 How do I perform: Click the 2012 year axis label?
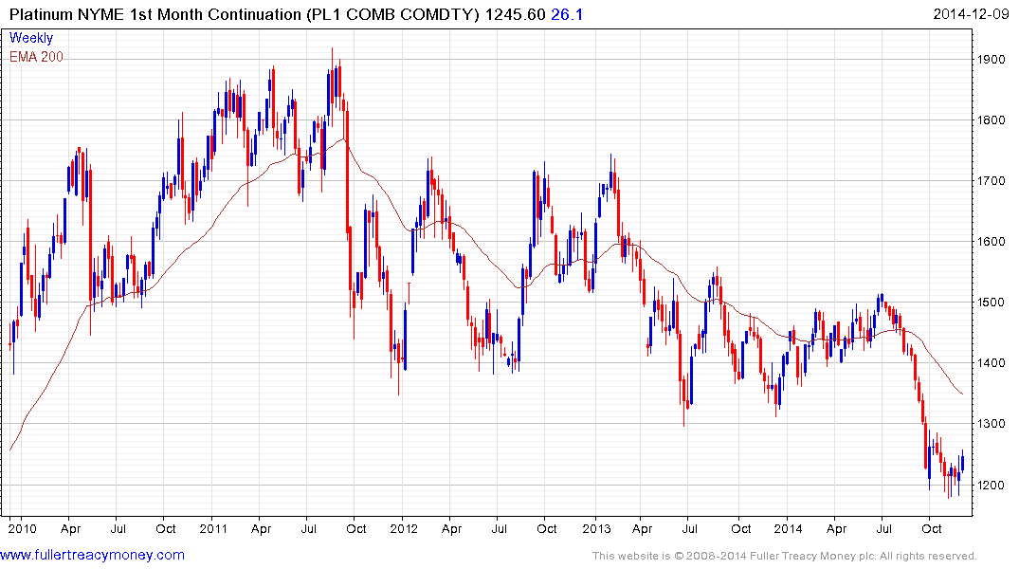404,528
